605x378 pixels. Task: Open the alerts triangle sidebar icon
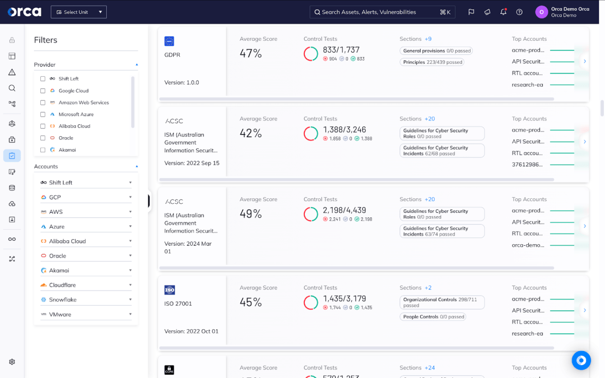[x=12, y=72]
